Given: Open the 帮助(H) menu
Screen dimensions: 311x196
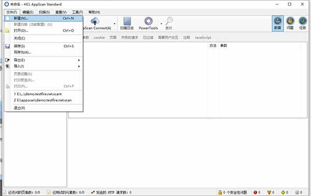Looking at the screenshot, I should 94,12.
